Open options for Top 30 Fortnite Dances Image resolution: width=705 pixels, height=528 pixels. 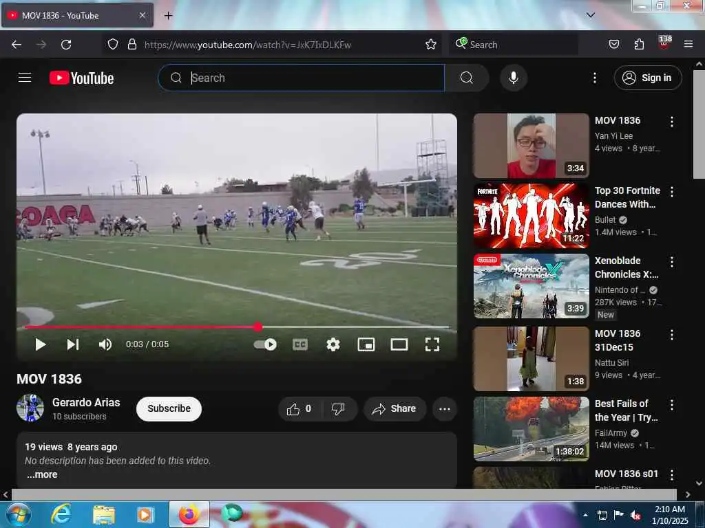(672, 192)
